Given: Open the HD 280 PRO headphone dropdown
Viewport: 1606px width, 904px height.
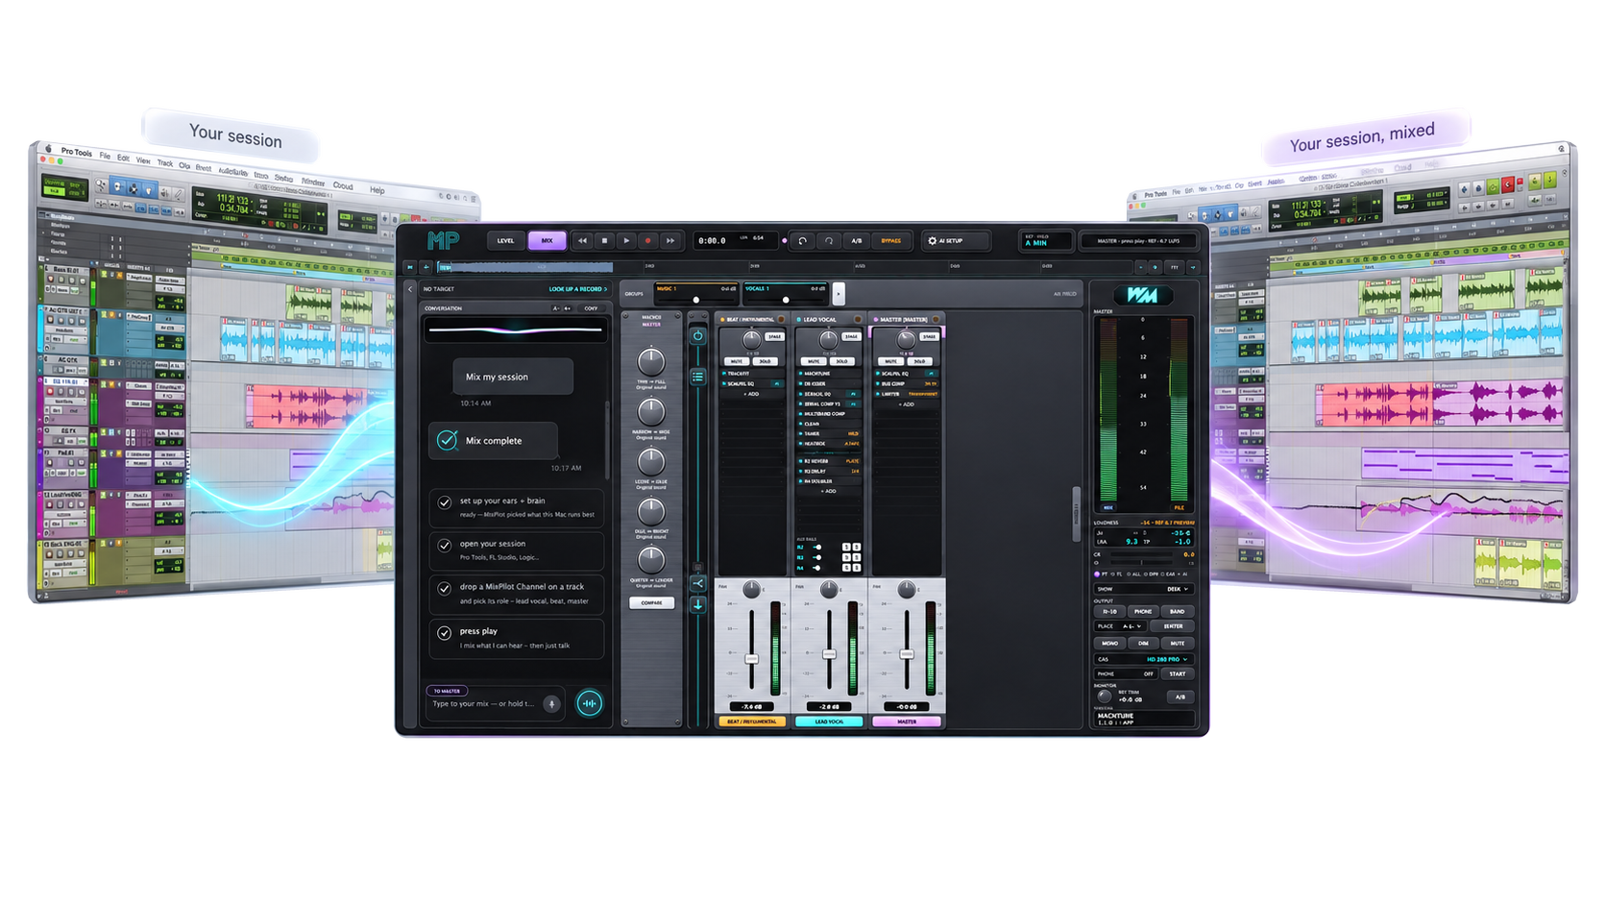Looking at the screenshot, I should 1143,659.
